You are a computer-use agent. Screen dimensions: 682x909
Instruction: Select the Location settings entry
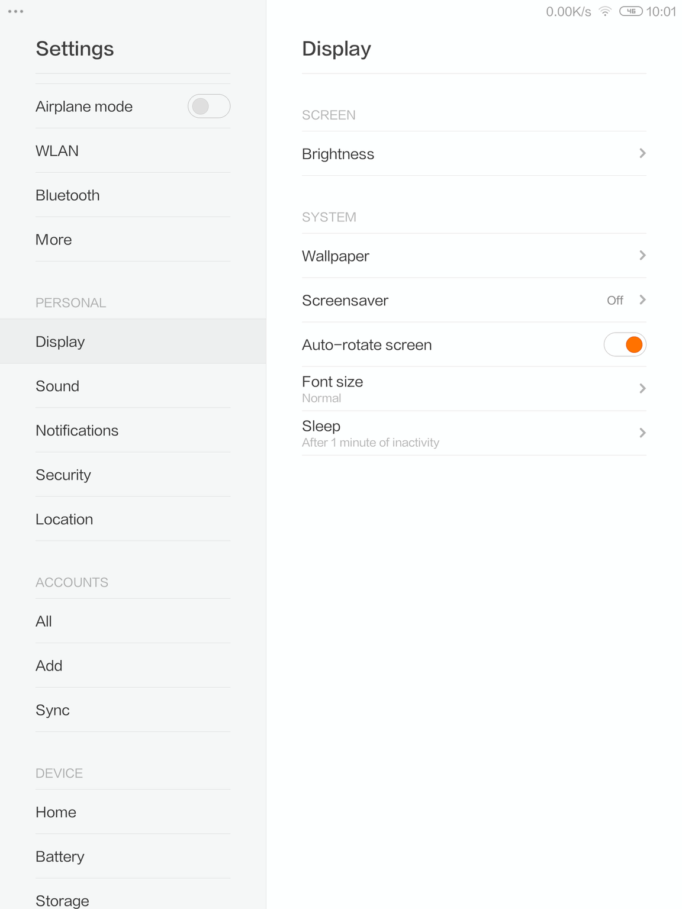pos(65,519)
